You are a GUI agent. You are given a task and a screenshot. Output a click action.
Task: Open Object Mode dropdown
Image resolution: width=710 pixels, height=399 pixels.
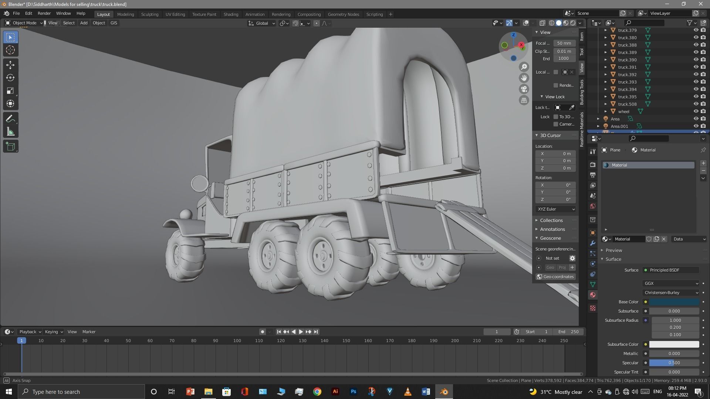click(24, 23)
